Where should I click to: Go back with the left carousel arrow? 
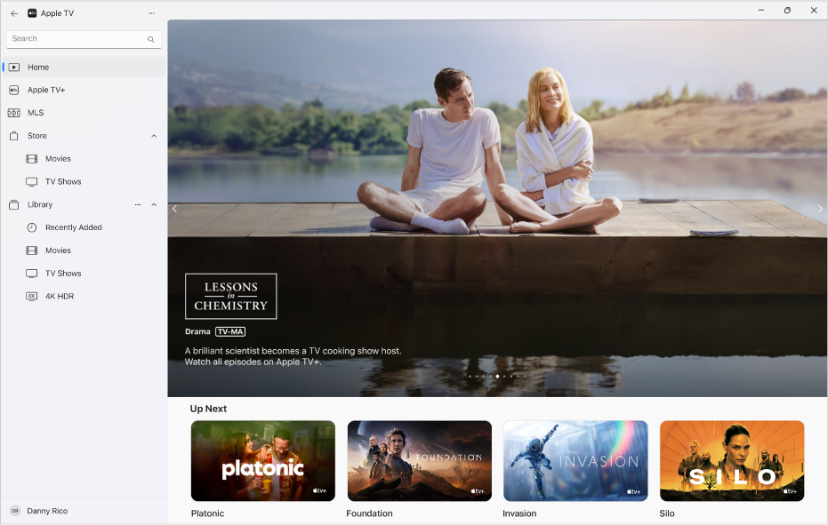pyautogui.click(x=174, y=209)
